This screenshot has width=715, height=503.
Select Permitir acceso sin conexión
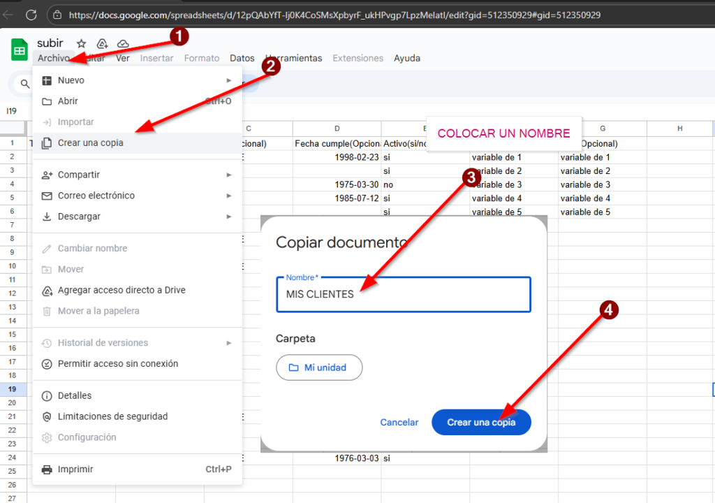tap(118, 364)
